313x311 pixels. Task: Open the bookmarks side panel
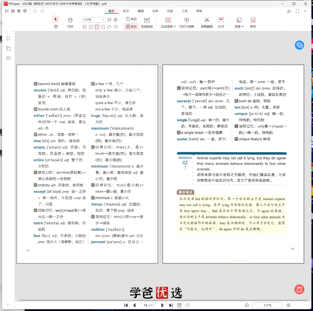(8, 38)
